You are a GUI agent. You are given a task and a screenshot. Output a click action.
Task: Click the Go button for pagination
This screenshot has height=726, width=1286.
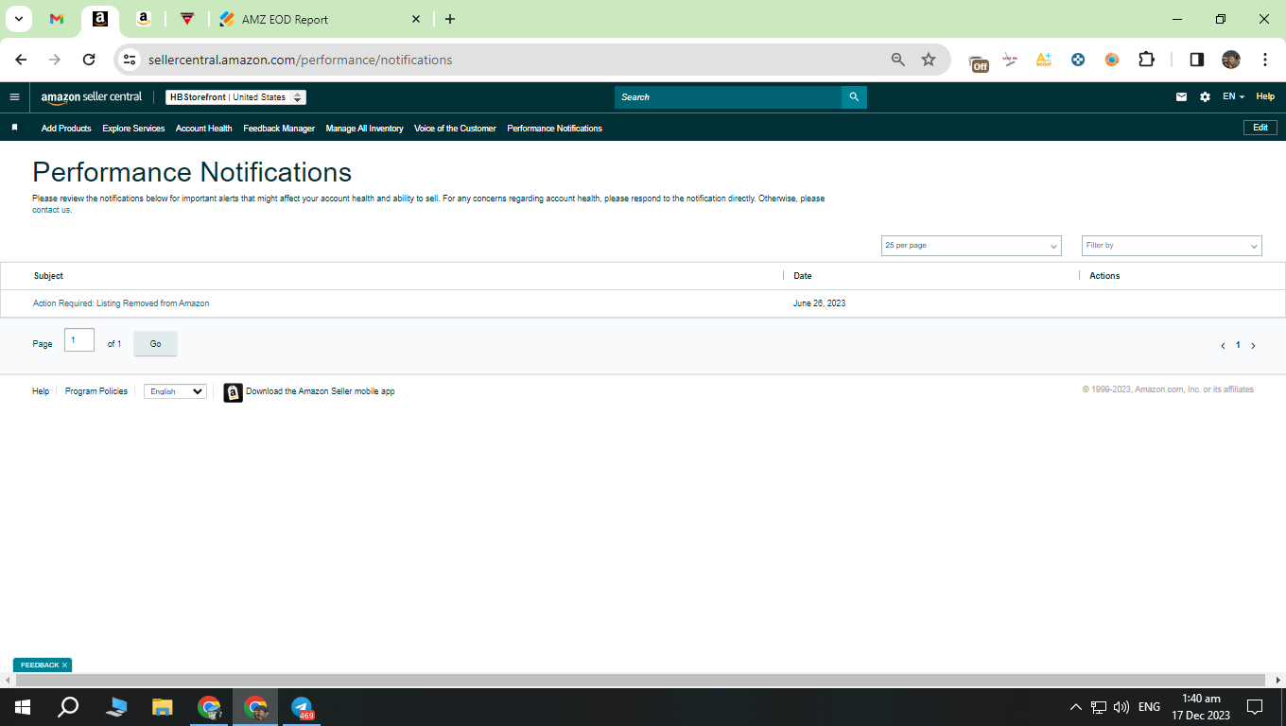155,344
